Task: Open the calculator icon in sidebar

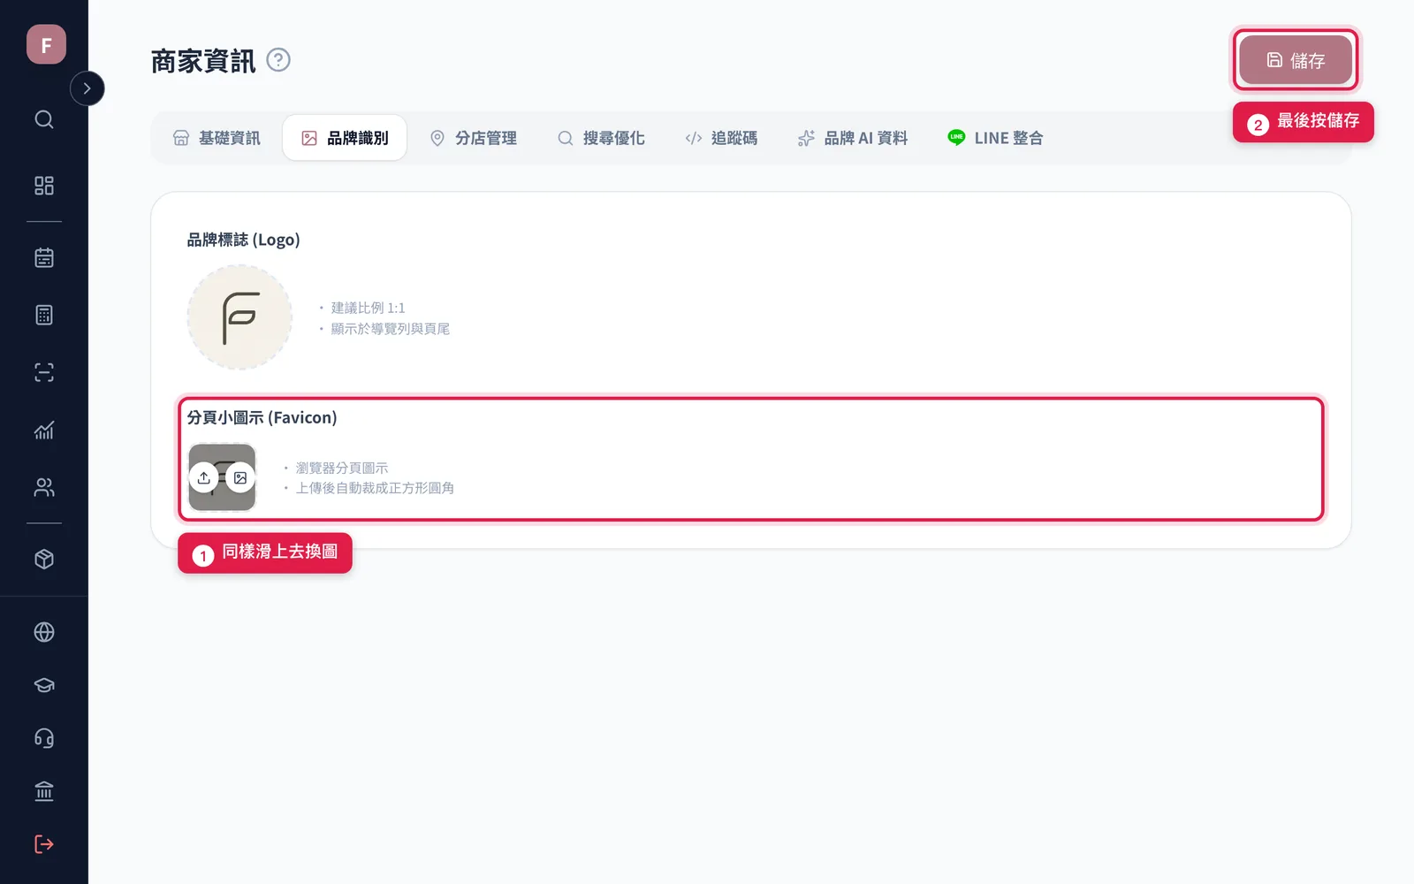Action: tap(44, 315)
